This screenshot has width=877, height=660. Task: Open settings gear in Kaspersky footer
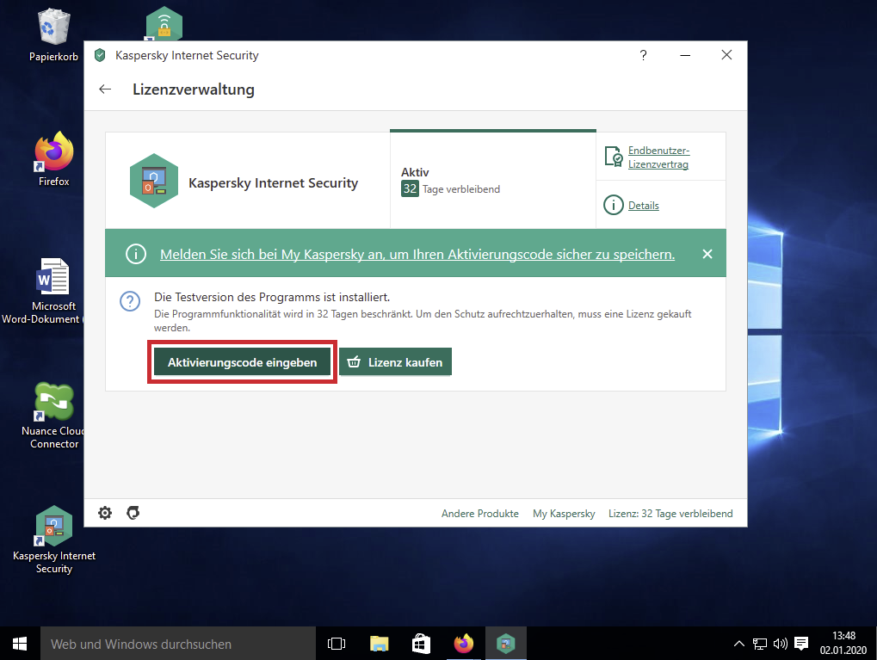tap(105, 513)
